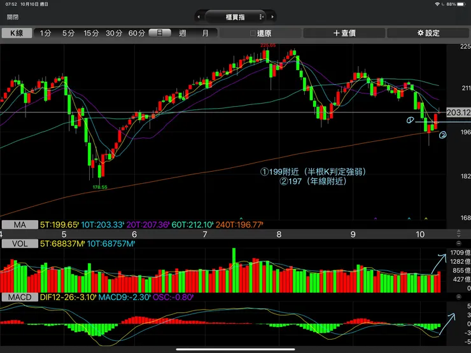Click the 60T:212.10 moving average value
471x353 pixels.
[193, 225]
